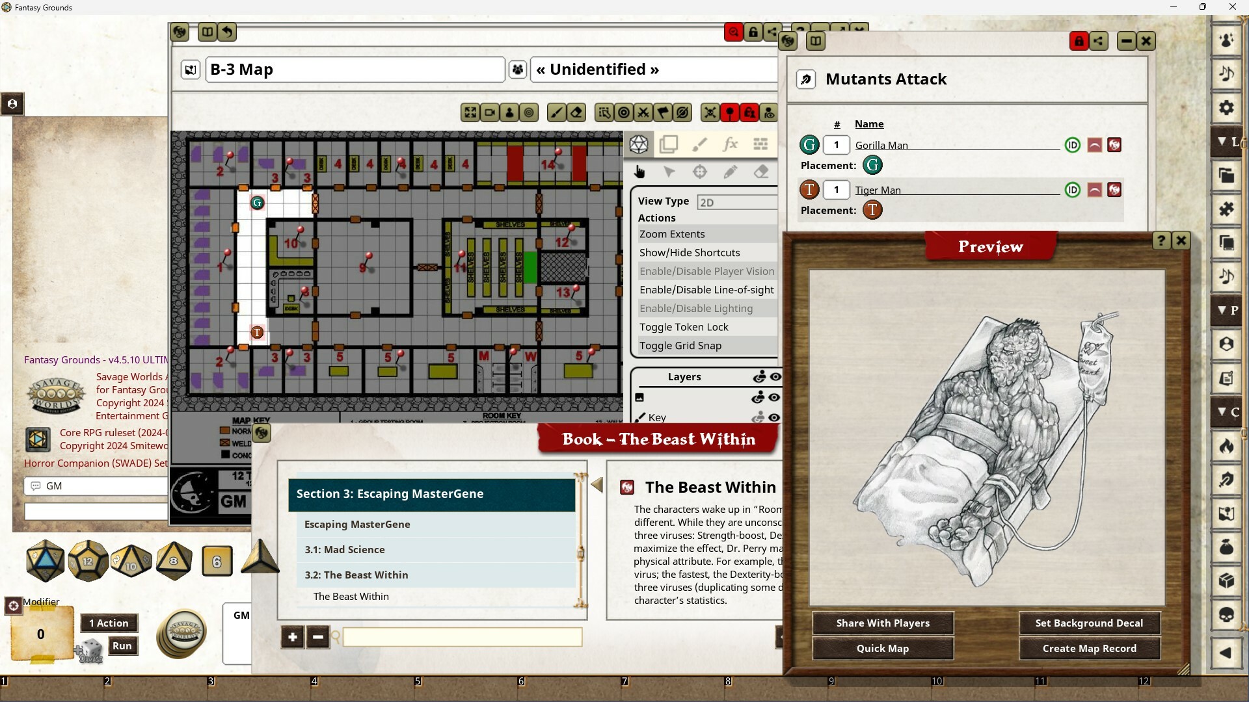Select the pencil edit tool in the layers toolbar
The width and height of the screenshot is (1249, 702).
coord(731,172)
